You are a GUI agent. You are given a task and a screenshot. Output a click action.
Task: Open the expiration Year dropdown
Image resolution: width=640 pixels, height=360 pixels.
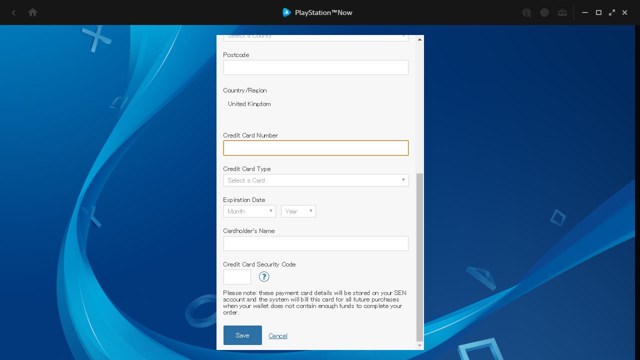pos(298,211)
